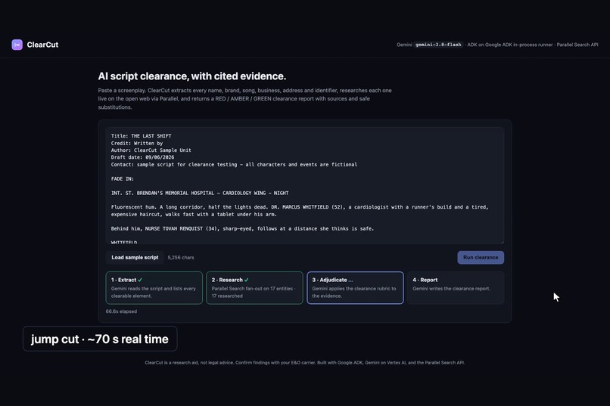
Task: Click the ClearCut scissors logo icon
Action: [x=17, y=45]
